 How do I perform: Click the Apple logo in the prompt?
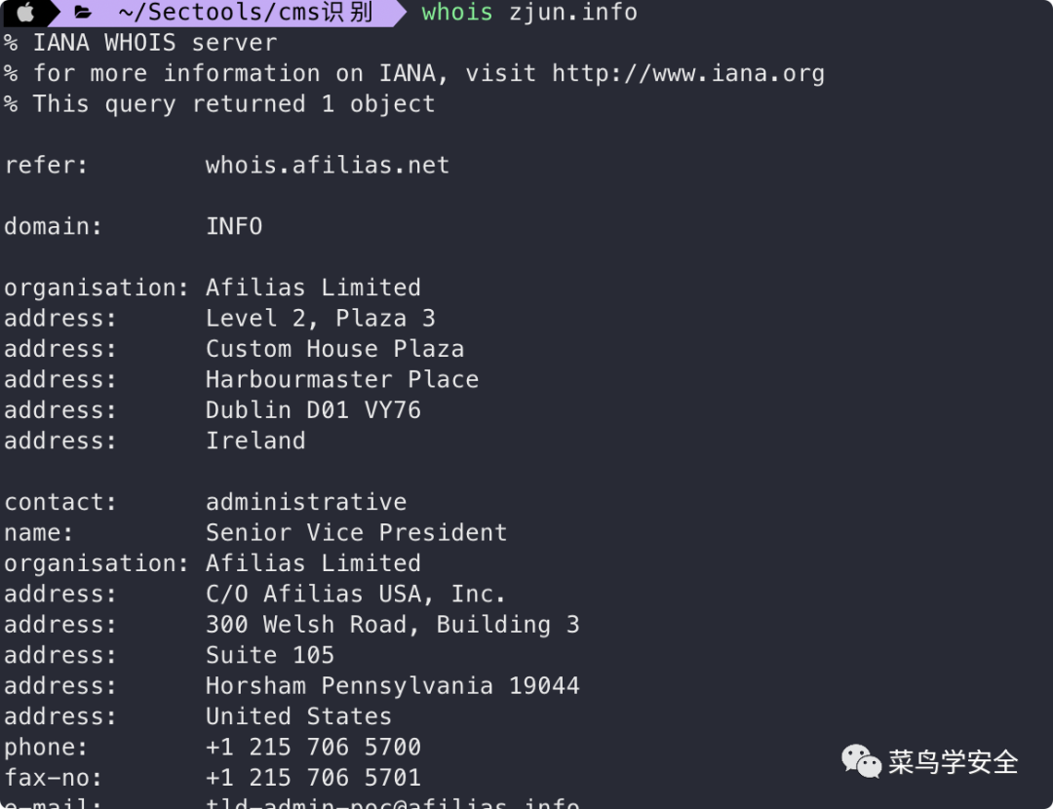coord(25,13)
